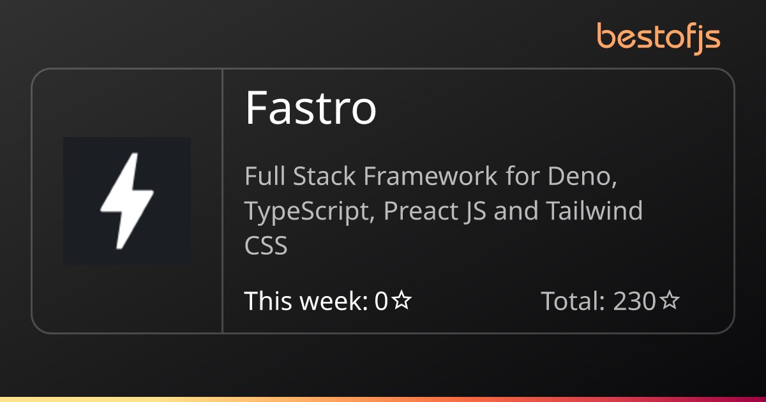Click the Fastro project title
Viewport: 766px width, 402px height.
311,107
